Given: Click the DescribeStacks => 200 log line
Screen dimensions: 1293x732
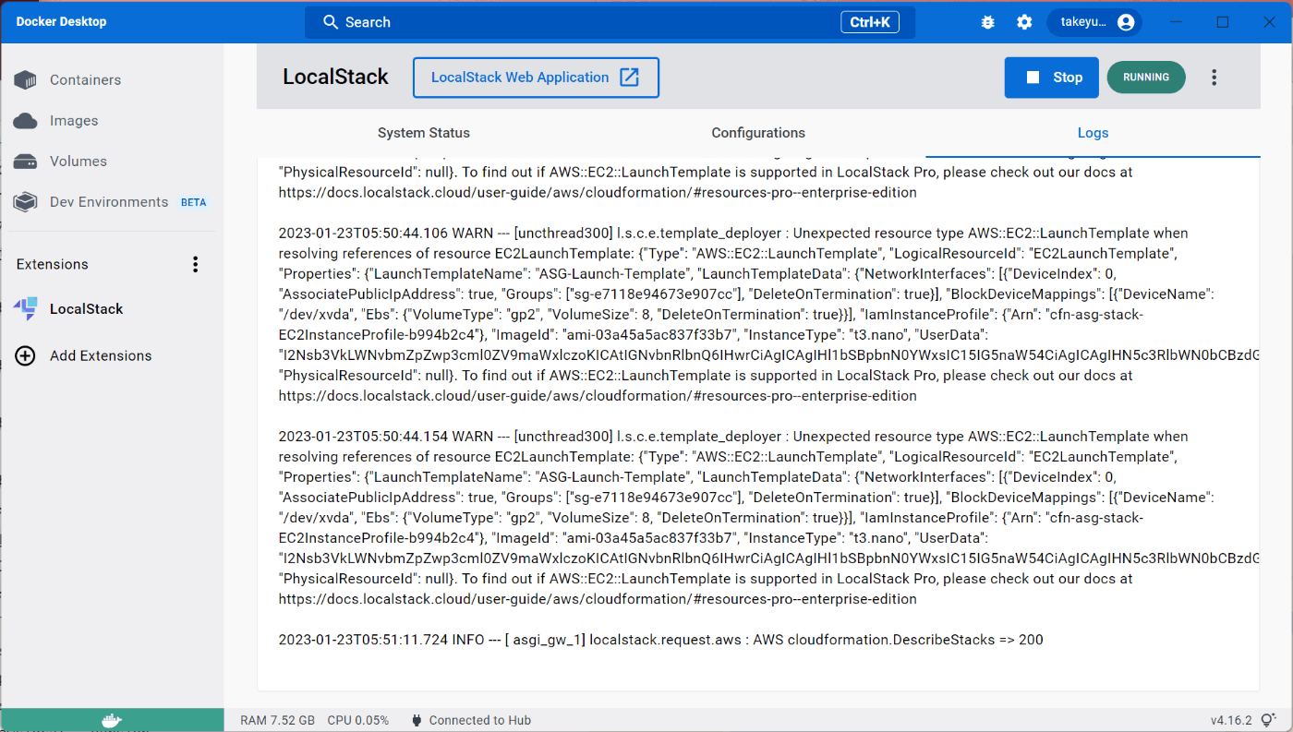Looking at the screenshot, I should 661,640.
